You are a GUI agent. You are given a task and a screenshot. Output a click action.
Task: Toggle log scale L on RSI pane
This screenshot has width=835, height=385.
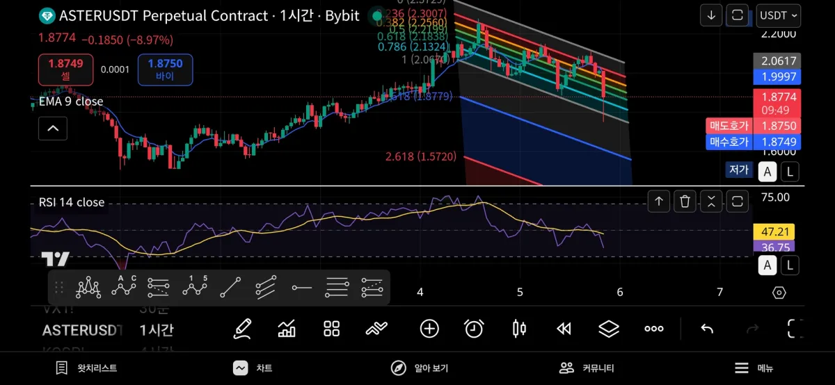(790, 265)
